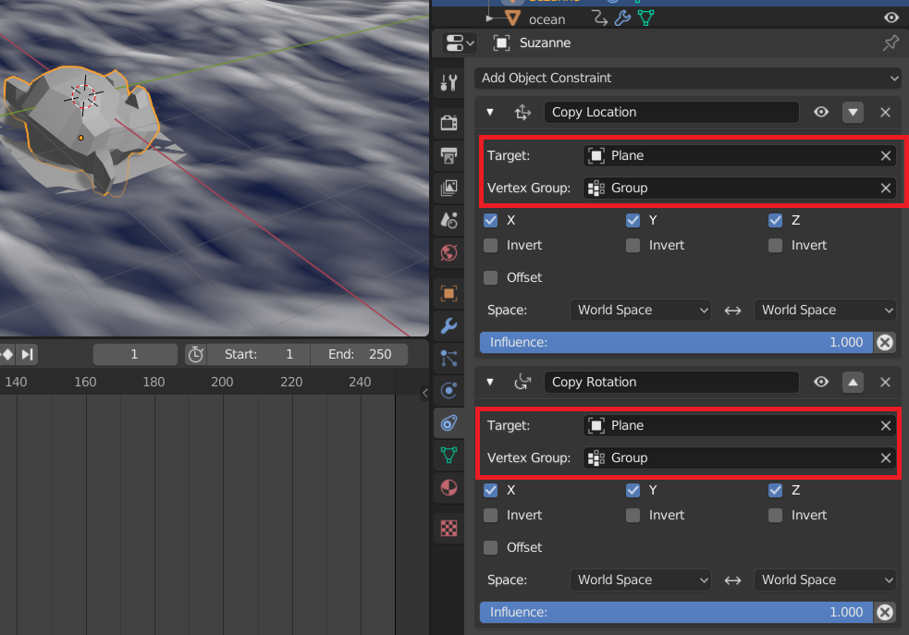The width and height of the screenshot is (909, 635).
Task: Open Copy Rotation owner space dropdown
Action: coord(825,580)
